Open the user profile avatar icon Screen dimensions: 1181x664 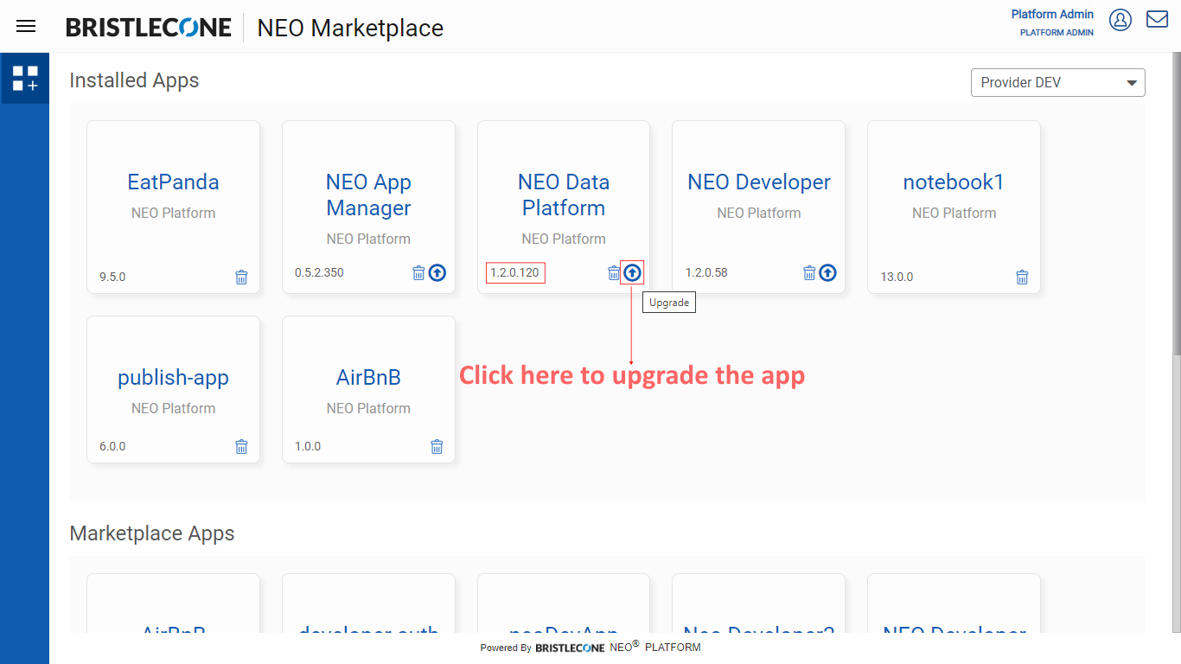tap(1120, 20)
